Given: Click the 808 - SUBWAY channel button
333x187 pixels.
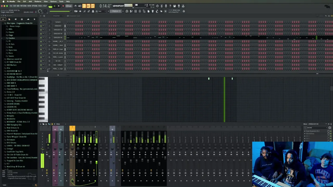Looking at the screenshot, I should [58, 65].
